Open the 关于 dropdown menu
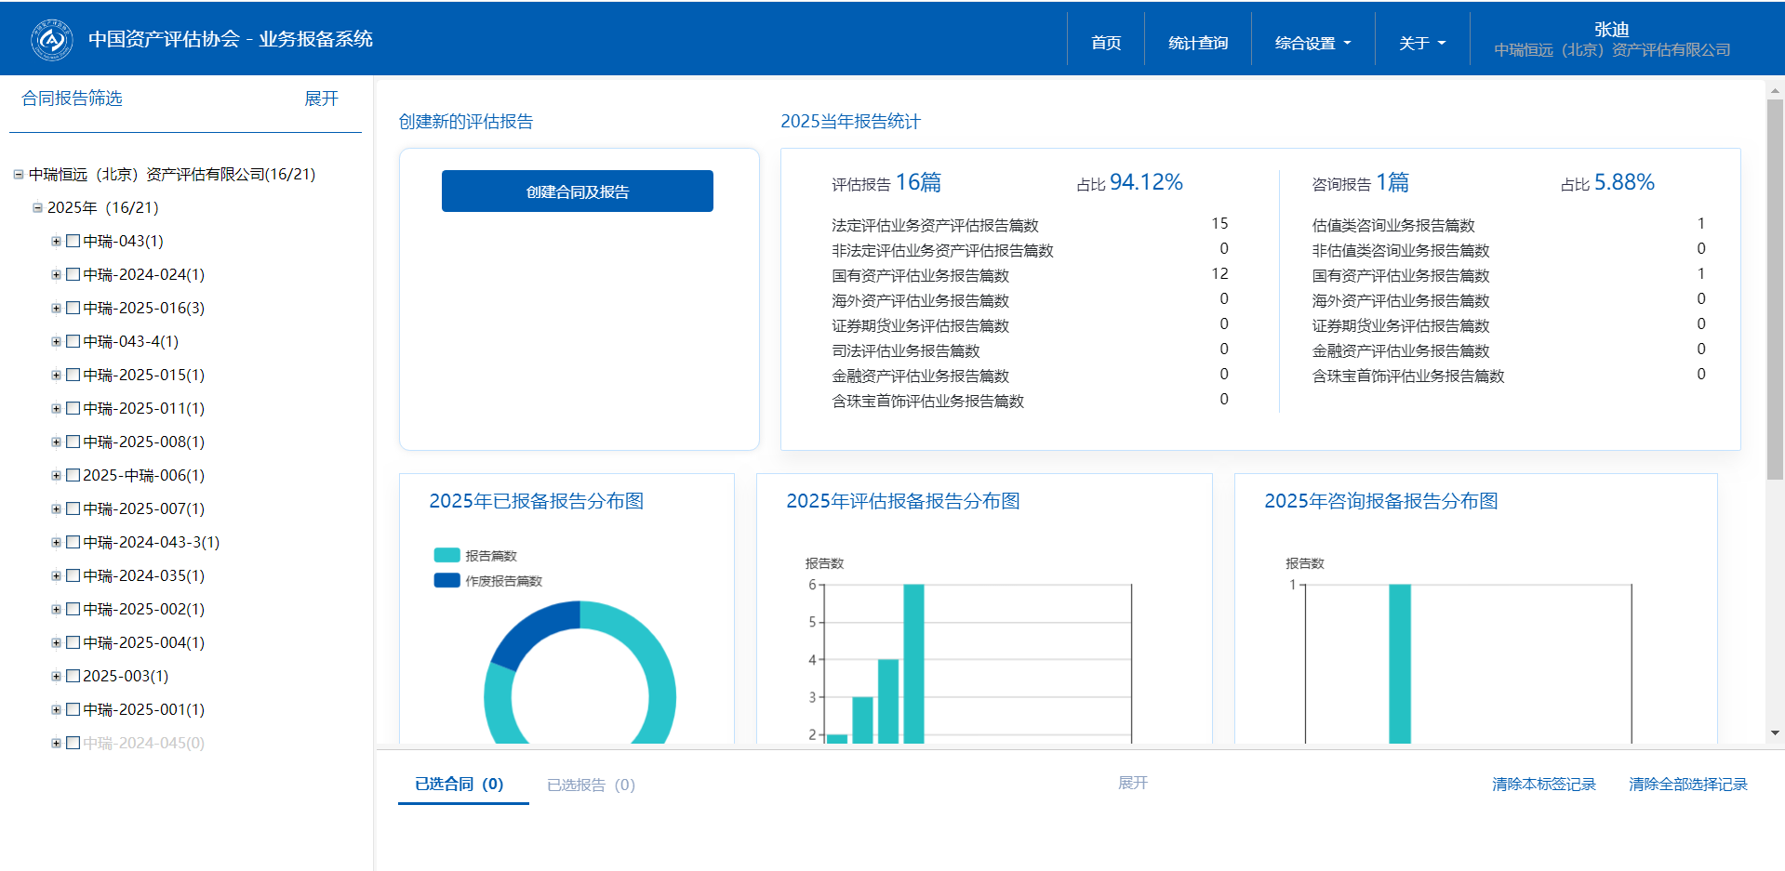 click(1421, 43)
